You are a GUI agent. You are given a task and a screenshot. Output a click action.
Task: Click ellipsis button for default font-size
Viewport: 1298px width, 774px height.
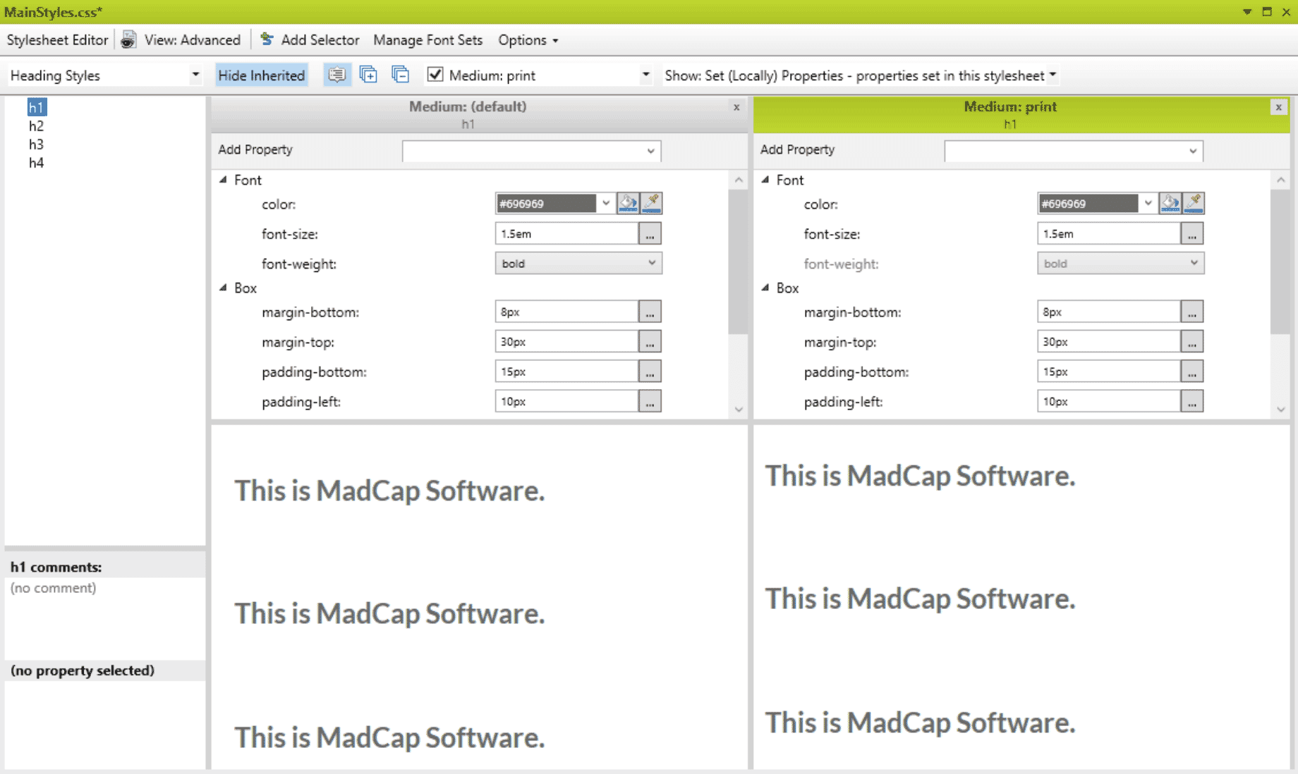[650, 233]
